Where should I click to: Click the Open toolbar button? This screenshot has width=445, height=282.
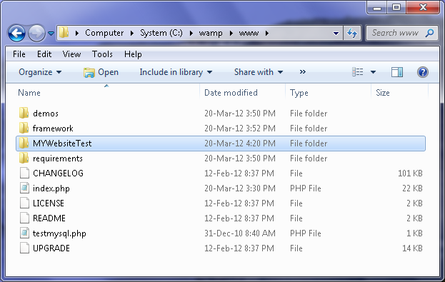(101, 72)
